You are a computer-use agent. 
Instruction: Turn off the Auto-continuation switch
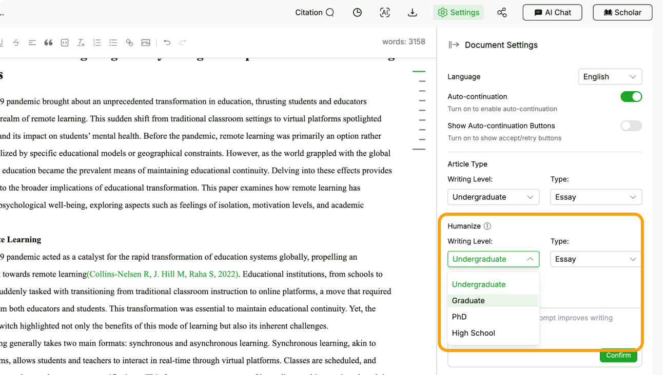[631, 97]
